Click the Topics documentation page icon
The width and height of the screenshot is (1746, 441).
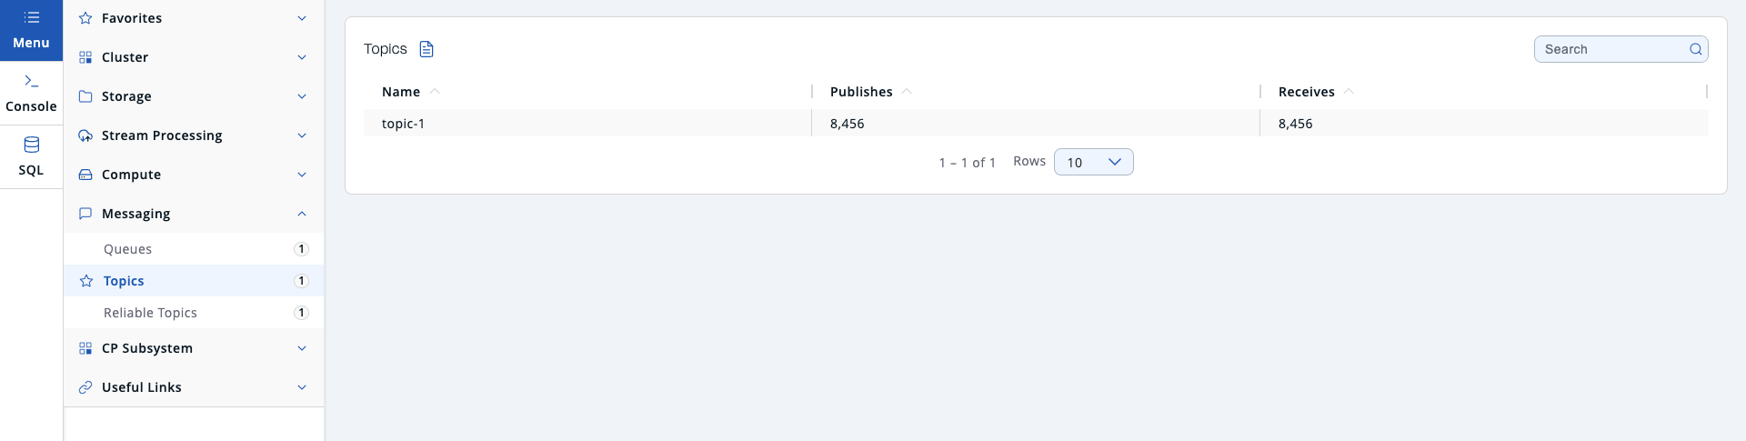(426, 49)
